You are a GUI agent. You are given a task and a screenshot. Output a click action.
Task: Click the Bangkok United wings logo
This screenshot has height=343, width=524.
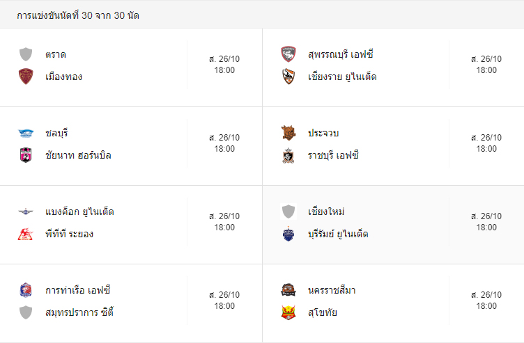coord(26,212)
